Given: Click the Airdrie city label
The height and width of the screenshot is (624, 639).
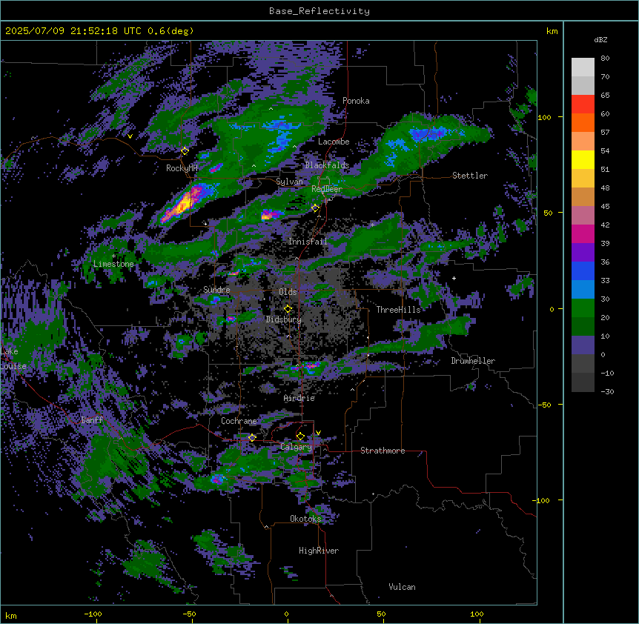Looking at the screenshot, I should [299, 398].
